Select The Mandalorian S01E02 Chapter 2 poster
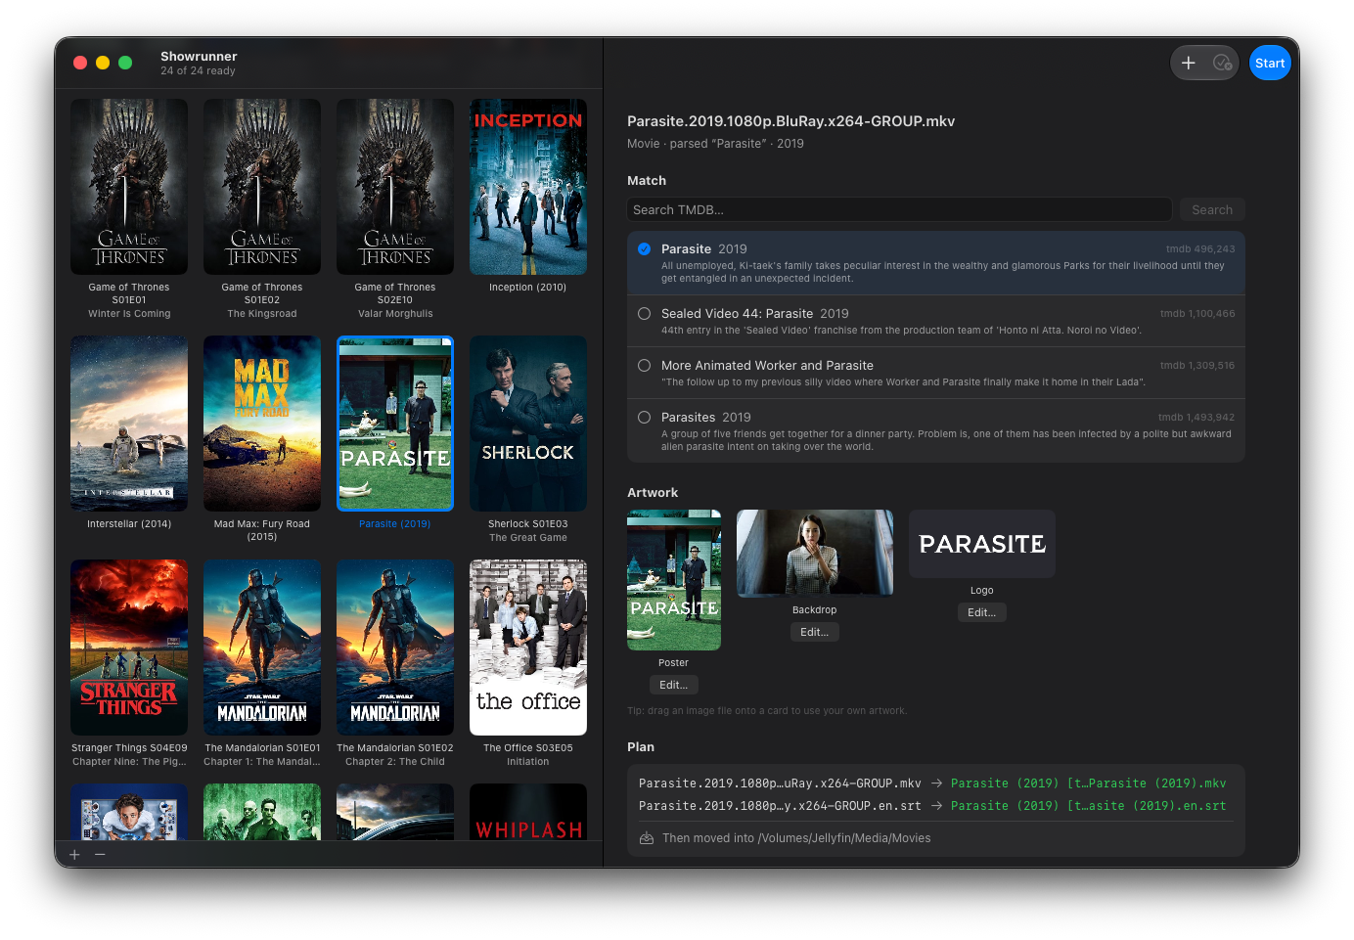 tap(395, 648)
